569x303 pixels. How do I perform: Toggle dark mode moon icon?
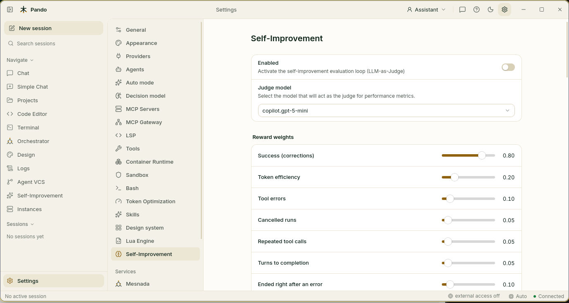tap(491, 9)
